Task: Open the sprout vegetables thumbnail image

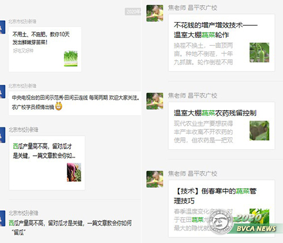Action: point(71,58)
